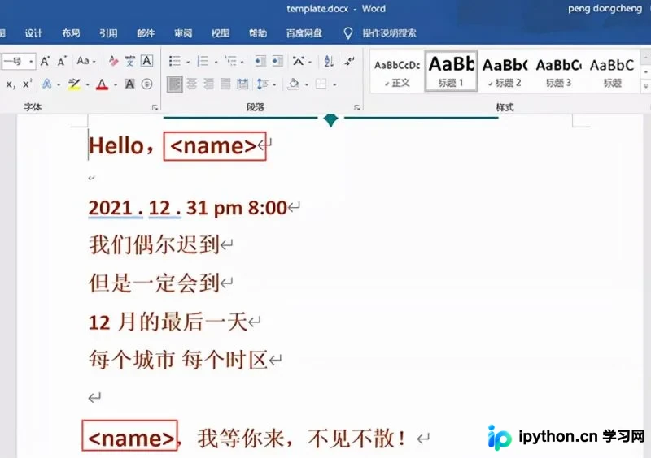
Task: Launch the Font (字体) dialog
Action: tap(155, 108)
